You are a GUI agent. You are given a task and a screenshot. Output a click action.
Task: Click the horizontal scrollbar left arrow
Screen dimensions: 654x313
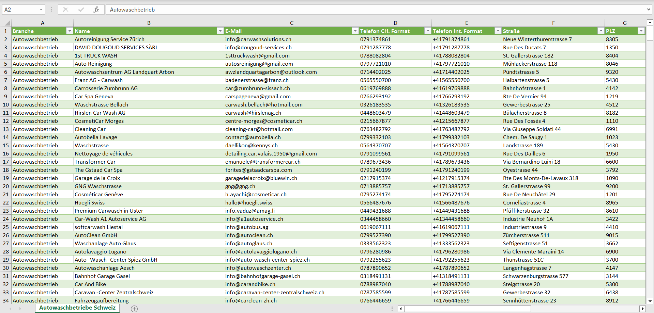pyautogui.click(x=401, y=309)
